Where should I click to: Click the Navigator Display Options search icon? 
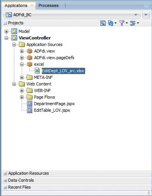[103, 23]
